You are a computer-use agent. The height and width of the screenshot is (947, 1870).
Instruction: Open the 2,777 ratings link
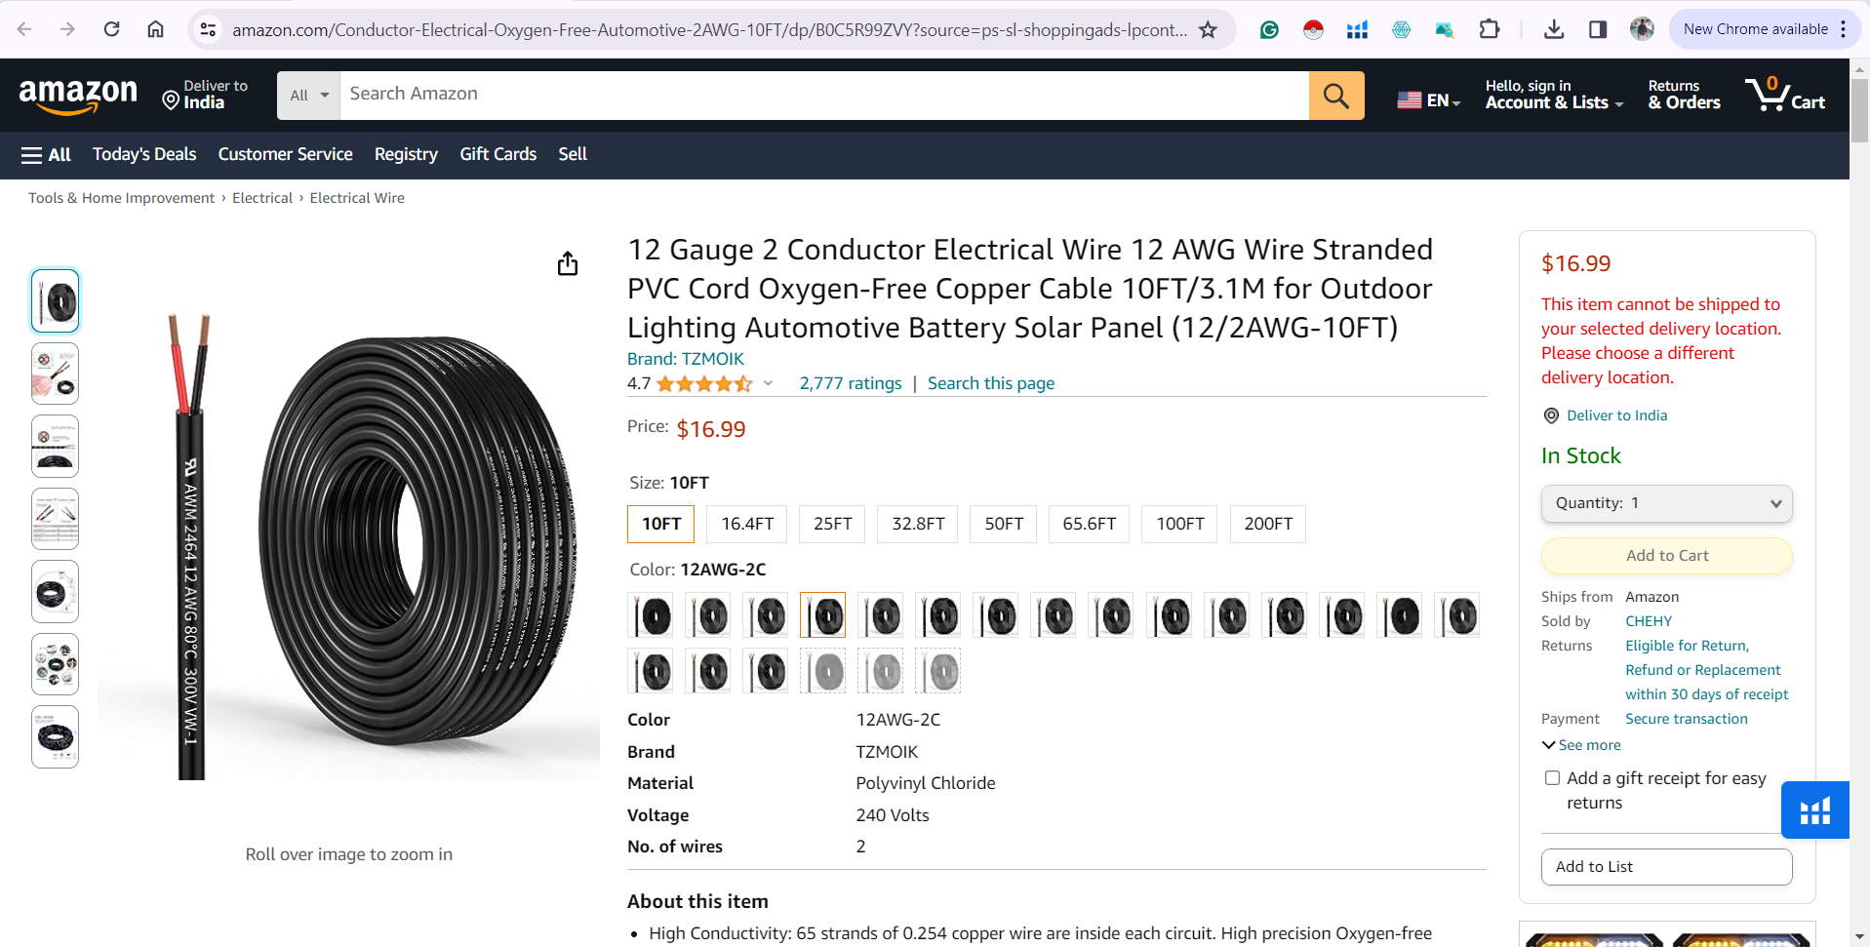pyautogui.click(x=850, y=382)
